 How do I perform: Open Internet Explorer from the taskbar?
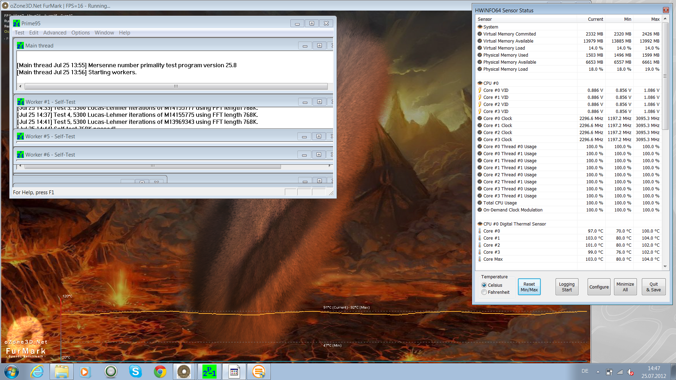coord(37,372)
